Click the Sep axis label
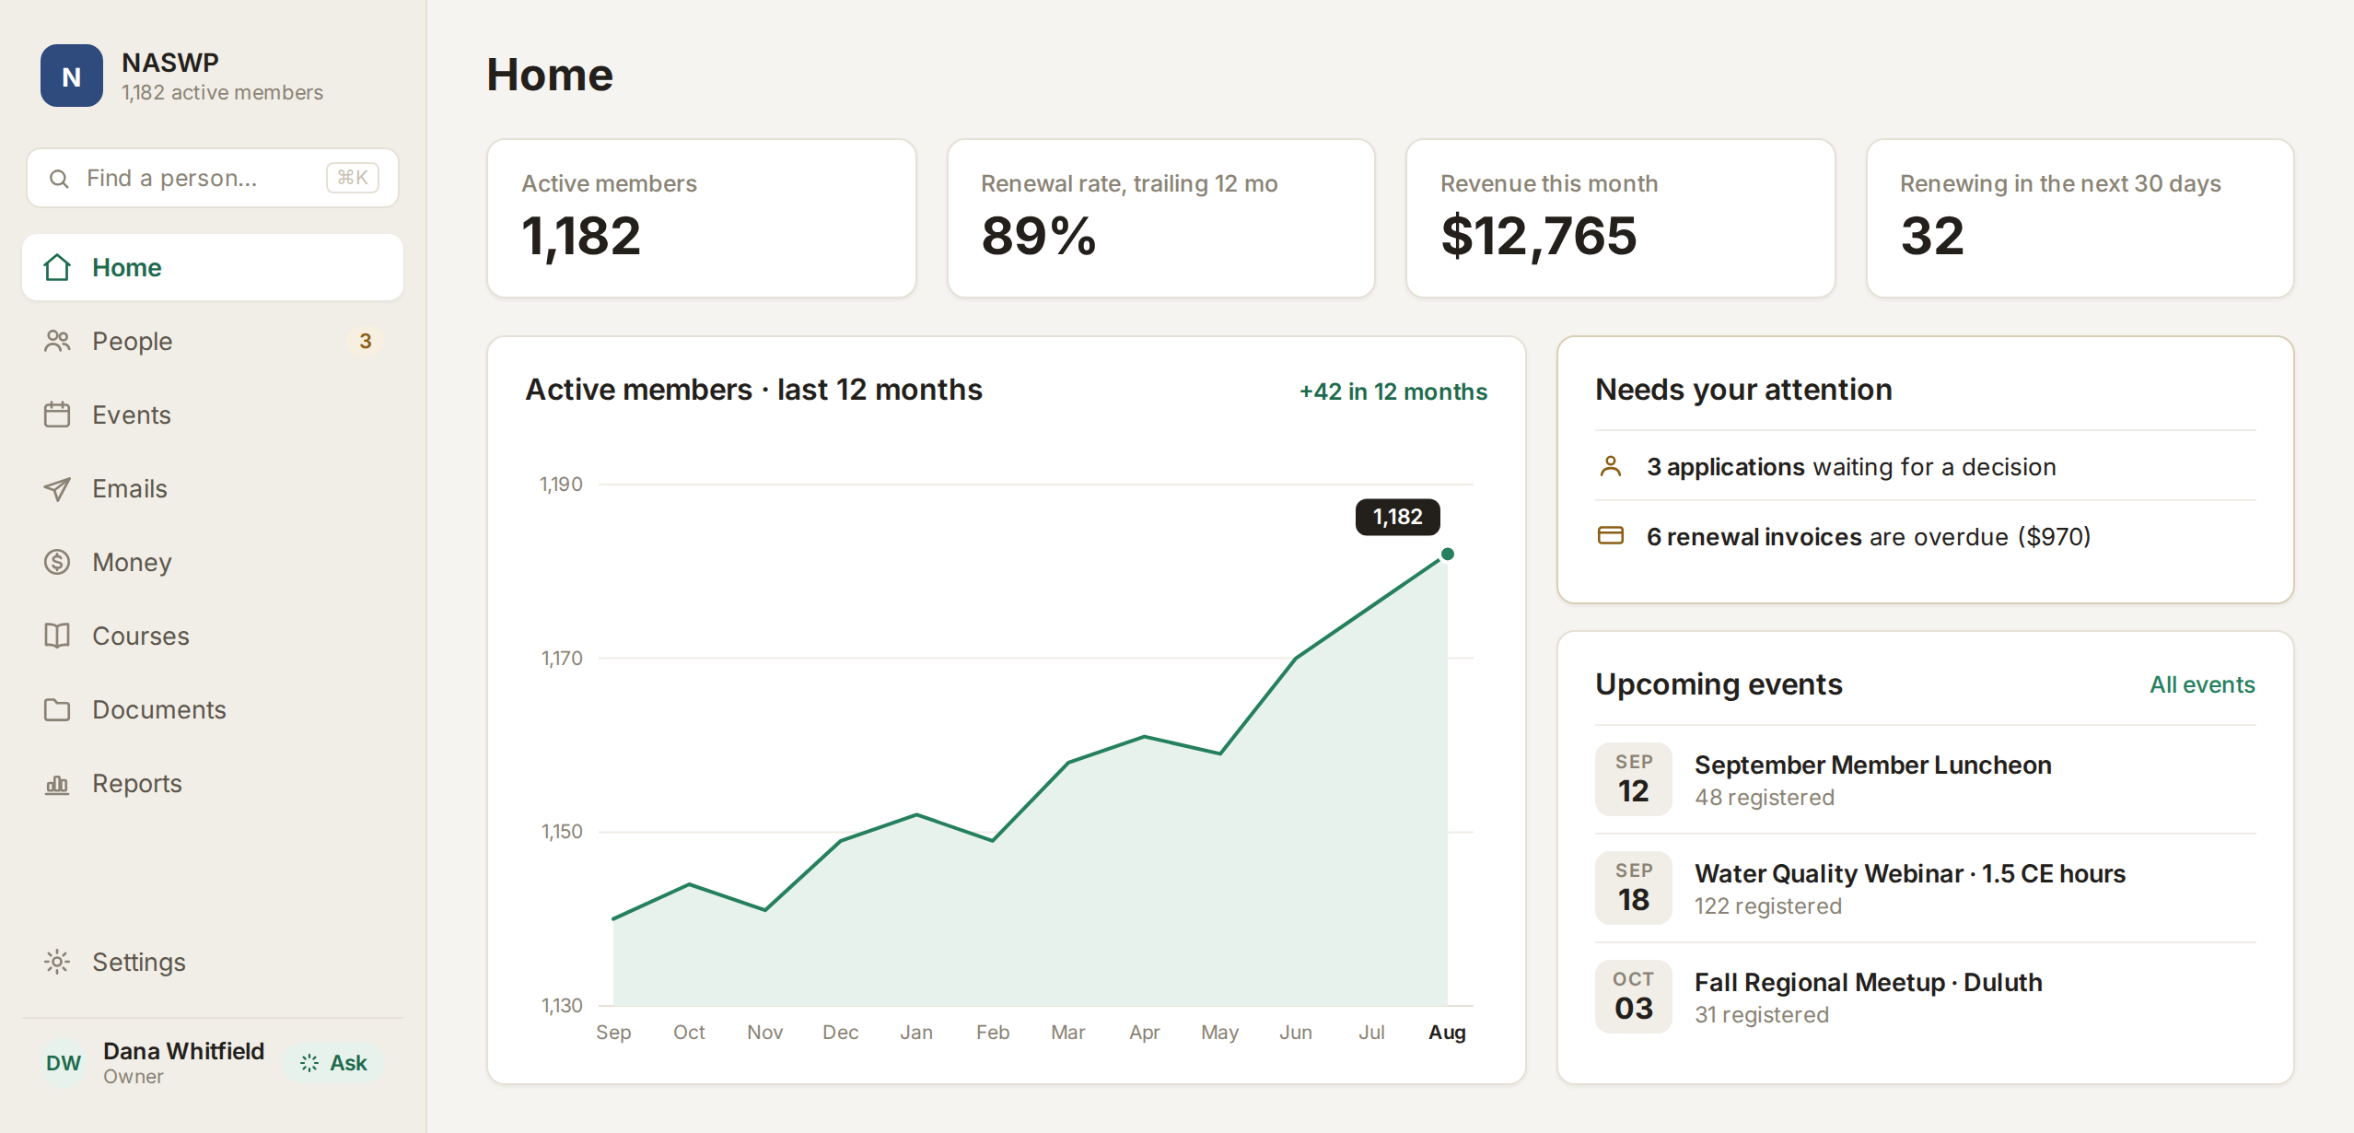2354x1133 pixels. (x=613, y=1032)
